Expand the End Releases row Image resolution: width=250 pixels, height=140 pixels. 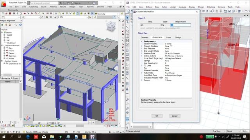(141, 49)
